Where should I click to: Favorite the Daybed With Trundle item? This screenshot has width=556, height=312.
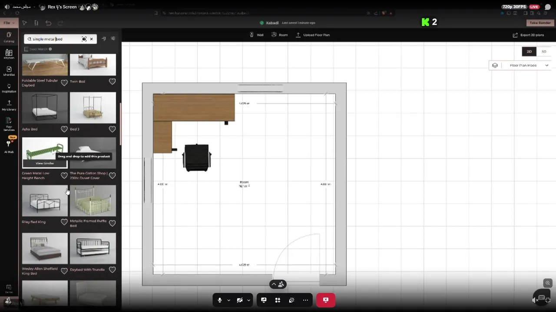pyautogui.click(x=112, y=270)
